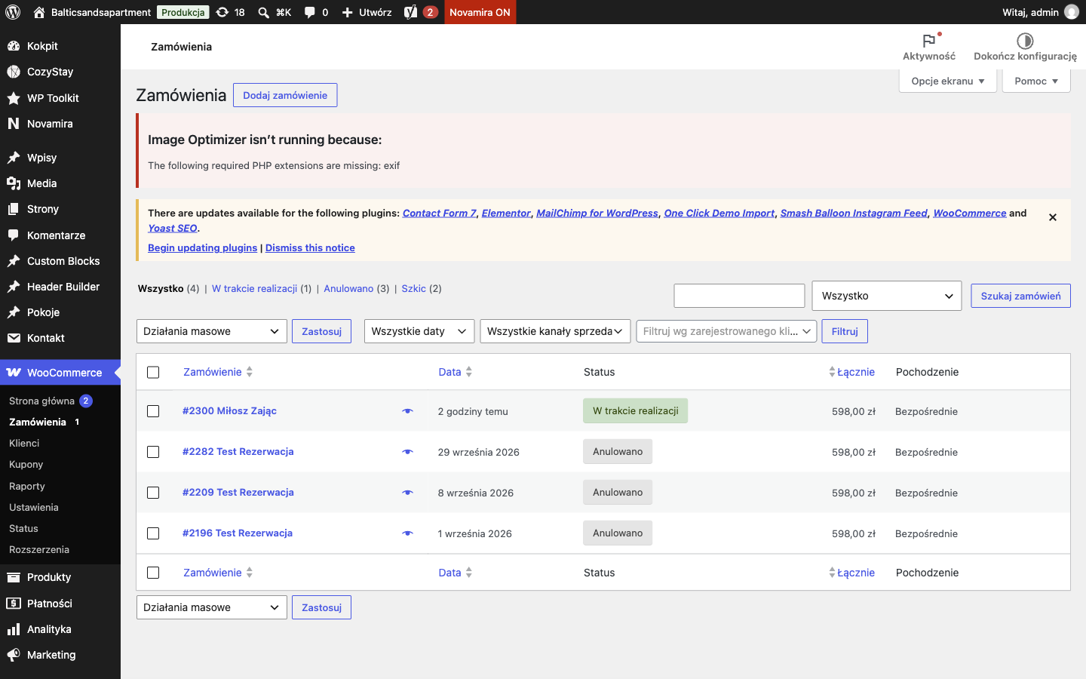This screenshot has height=679, width=1086.
Task: Open the top Działania masowe dropdown
Action: coord(212,331)
